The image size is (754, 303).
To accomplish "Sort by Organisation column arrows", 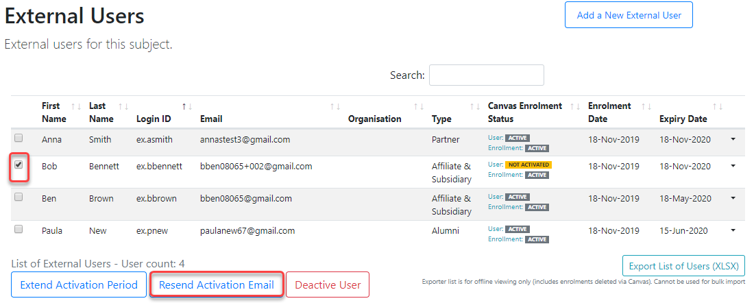I will click(x=419, y=106).
